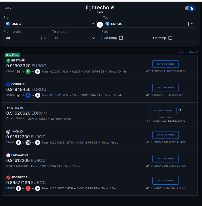Image resolution: width=202 pixels, height=206 pixels.
Task: Click Go To Exchange for Stellar
Action: pyautogui.click(x=163, y=111)
